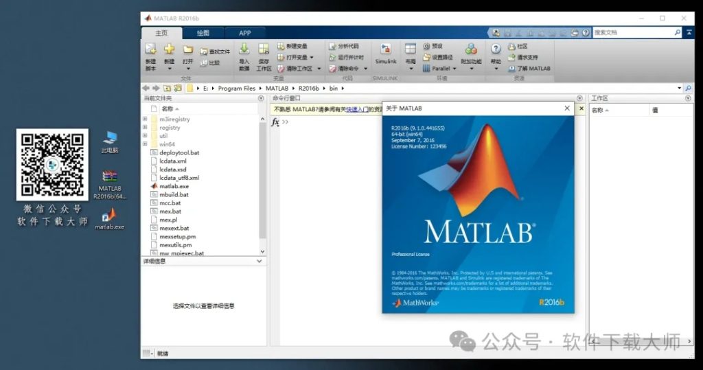The height and width of the screenshot is (370, 703).
Task: Click 了解 MATLAB (Learn MATLAB)
Action: (x=529, y=69)
